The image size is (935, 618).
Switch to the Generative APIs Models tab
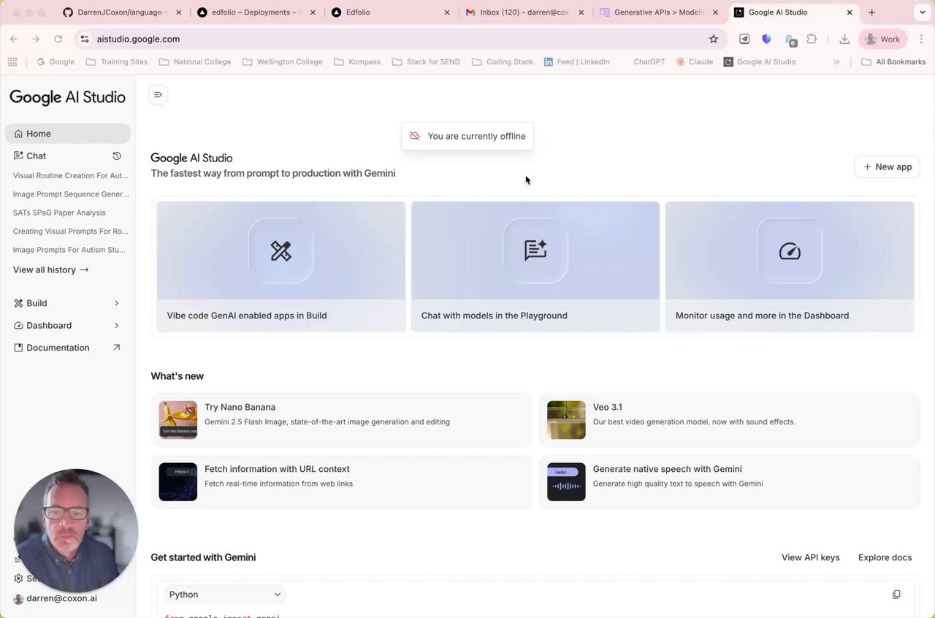point(658,12)
